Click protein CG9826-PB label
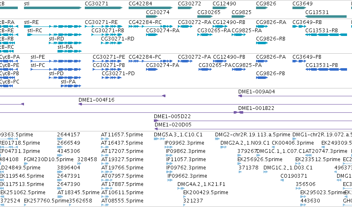 click(271, 74)
